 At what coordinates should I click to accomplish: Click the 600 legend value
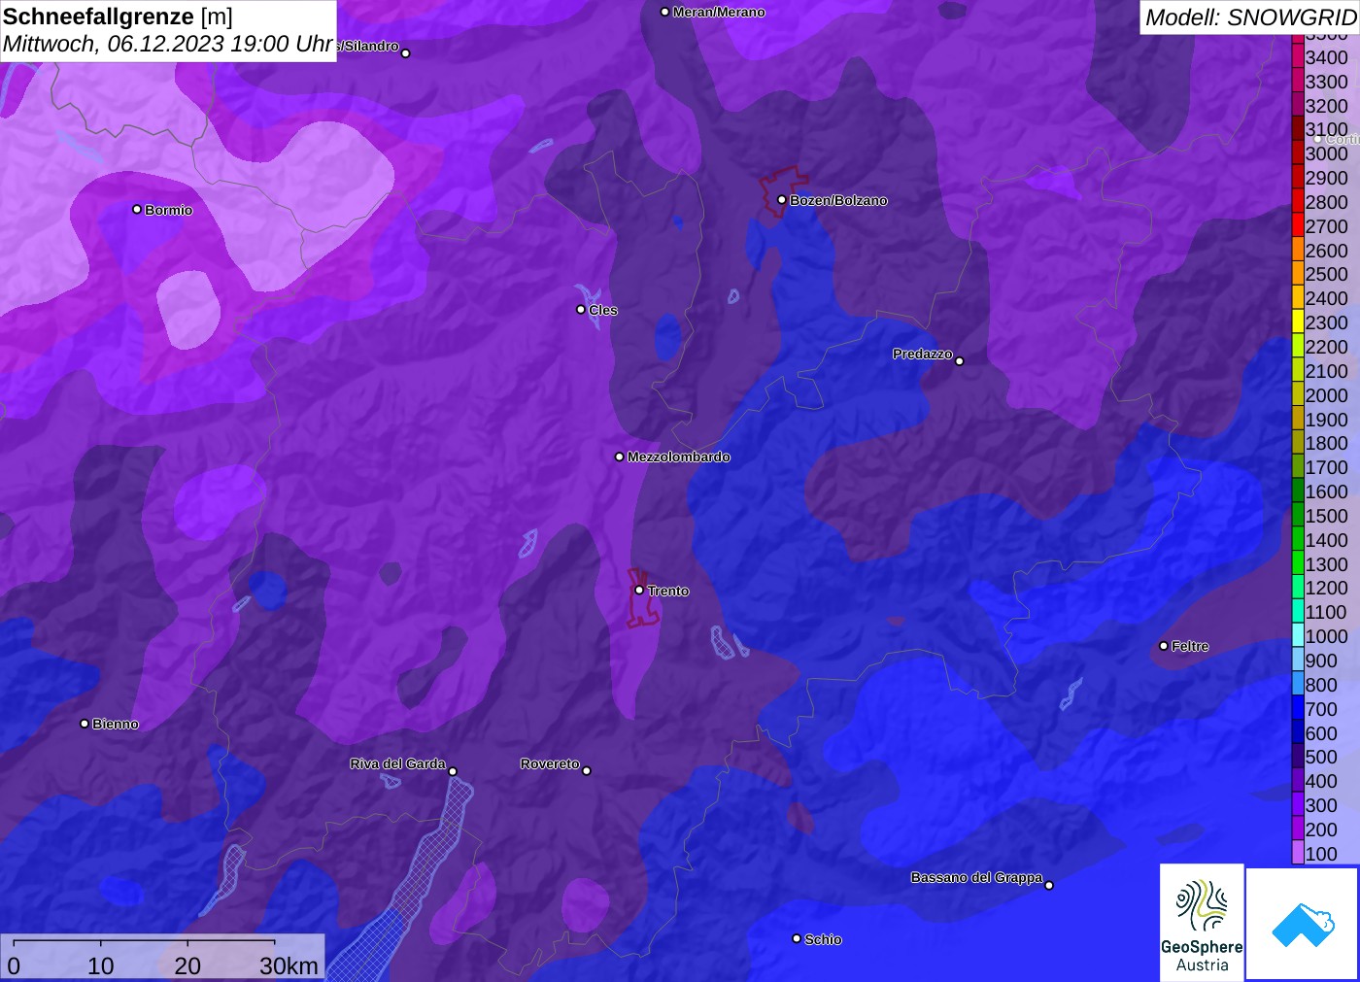point(1321,733)
